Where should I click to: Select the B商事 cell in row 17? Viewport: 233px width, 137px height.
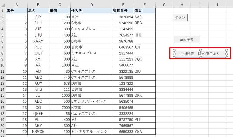pyautogui.click(x=91, y=108)
